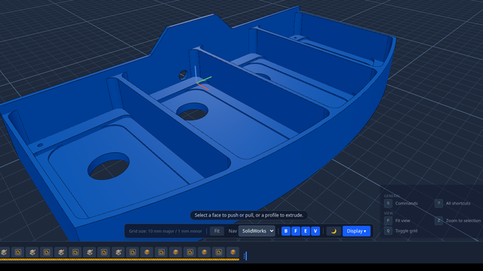The image size is (483, 271).
Task: Click the ? key hint for All shortcuts
Action: click(x=438, y=203)
